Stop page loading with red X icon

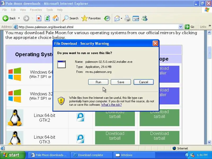39,18
